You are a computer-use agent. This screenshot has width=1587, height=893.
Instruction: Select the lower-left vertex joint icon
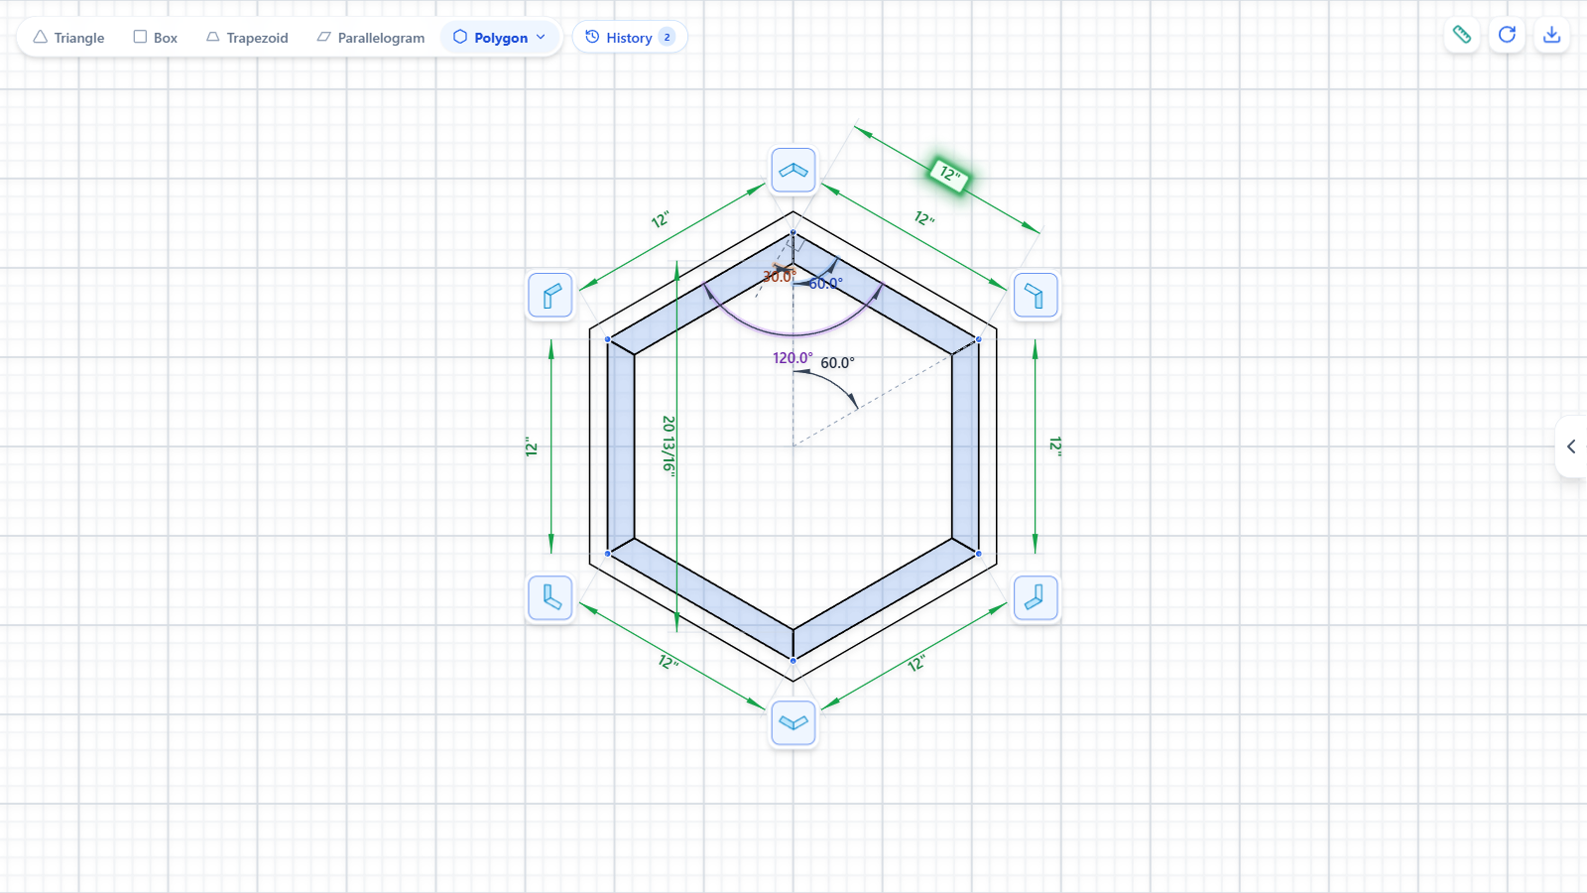click(x=550, y=598)
